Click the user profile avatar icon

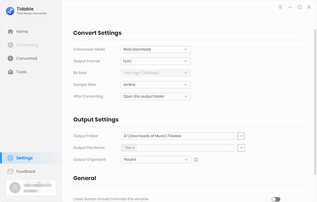15,188
